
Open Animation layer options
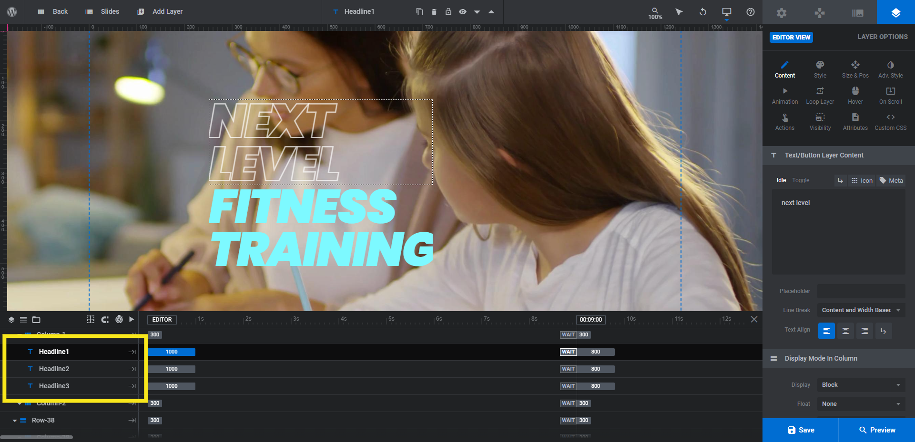785,96
